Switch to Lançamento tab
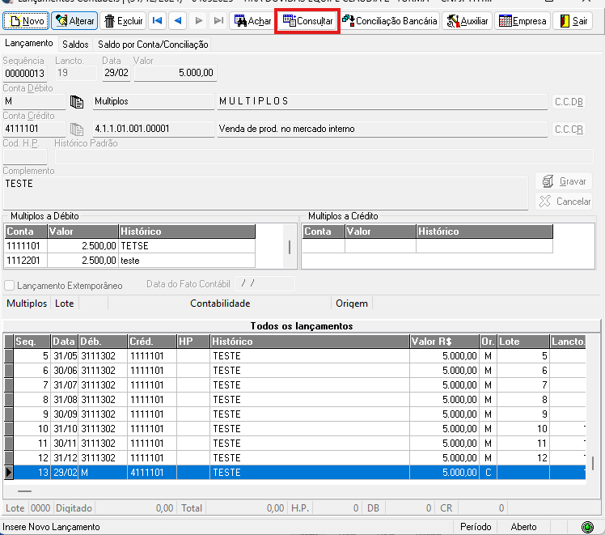605x535 pixels. [x=29, y=43]
